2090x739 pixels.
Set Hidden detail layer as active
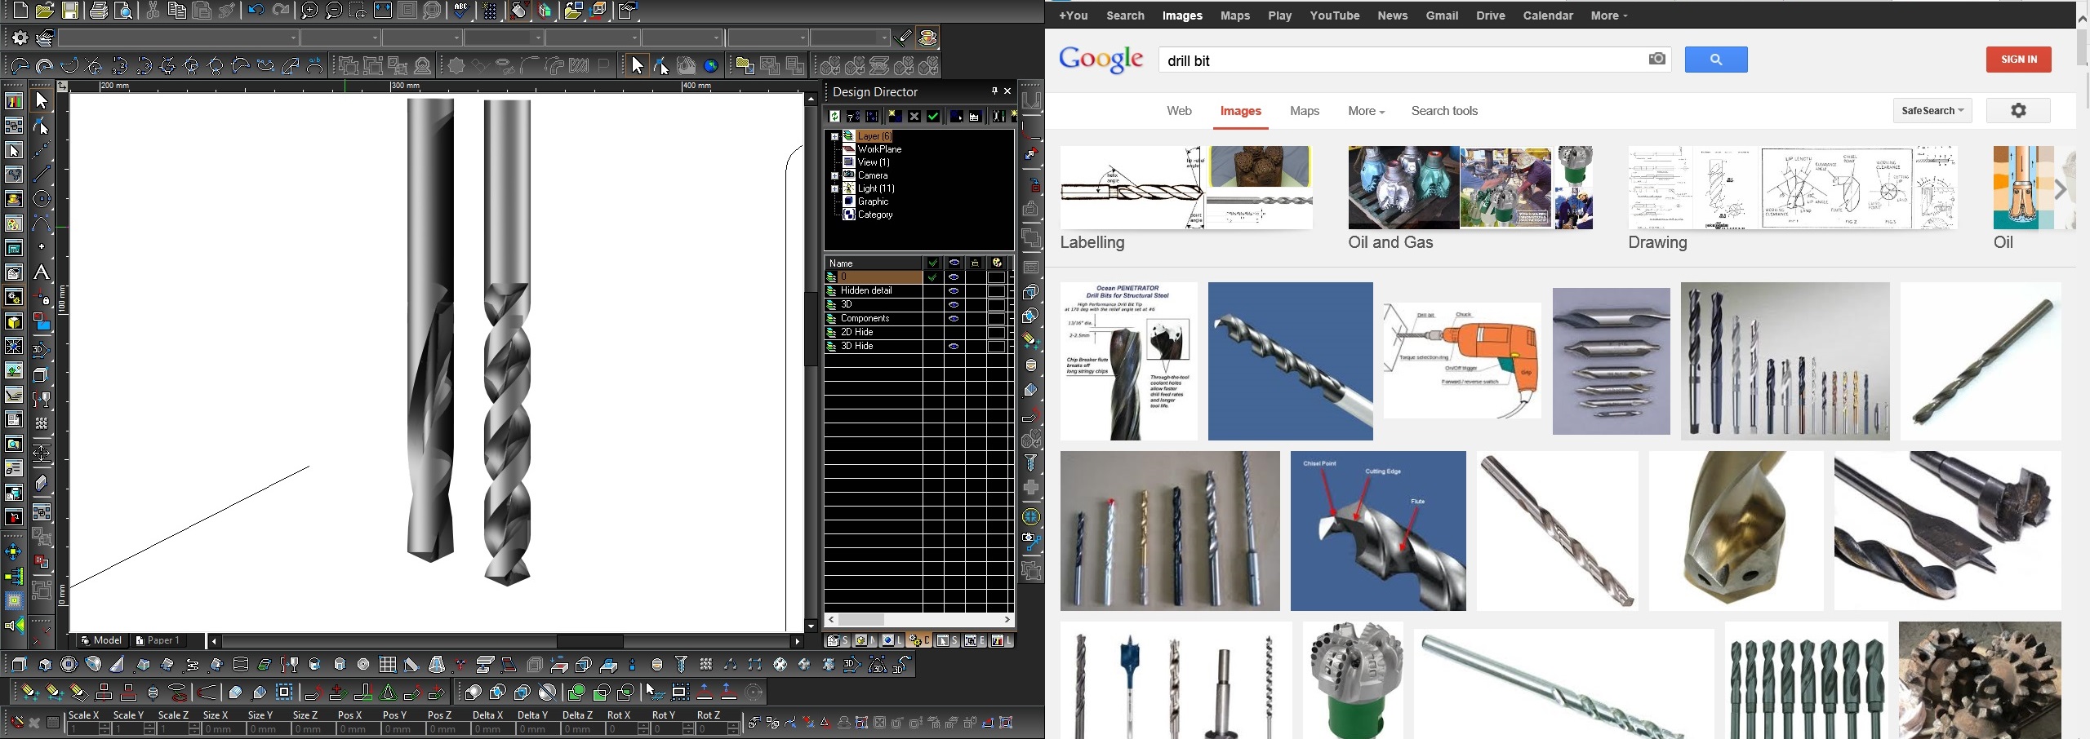point(932,290)
